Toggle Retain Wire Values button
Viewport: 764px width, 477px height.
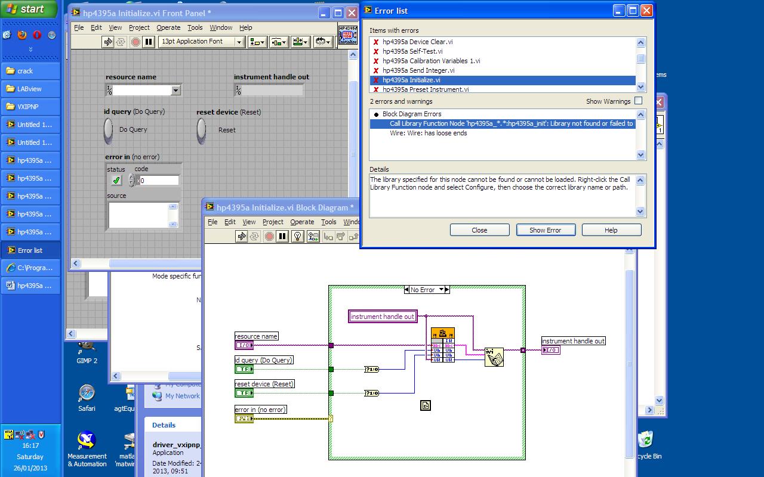click(x=313, y=237)
